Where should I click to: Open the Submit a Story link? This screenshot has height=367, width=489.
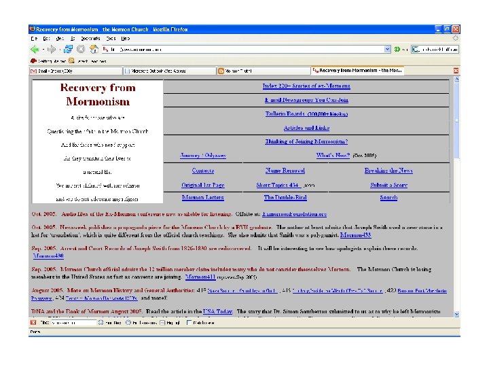[388, 185]
